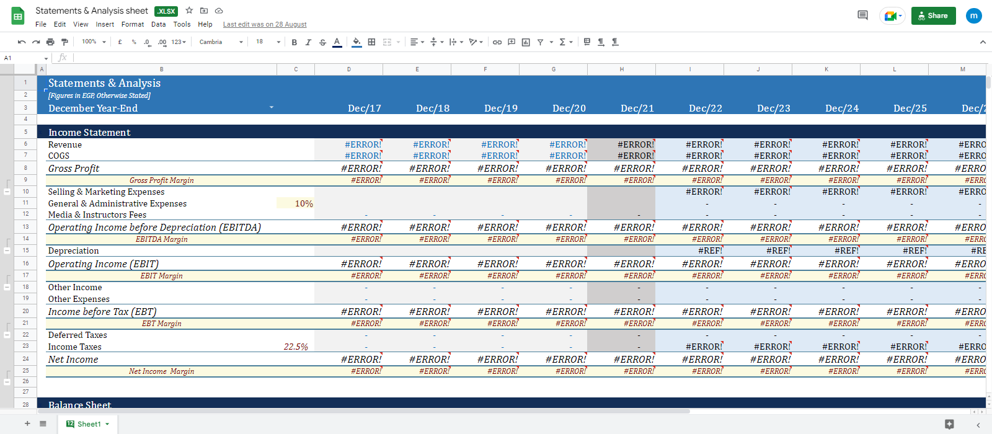Star the Statements & Analysis sheet

point(189,11)
